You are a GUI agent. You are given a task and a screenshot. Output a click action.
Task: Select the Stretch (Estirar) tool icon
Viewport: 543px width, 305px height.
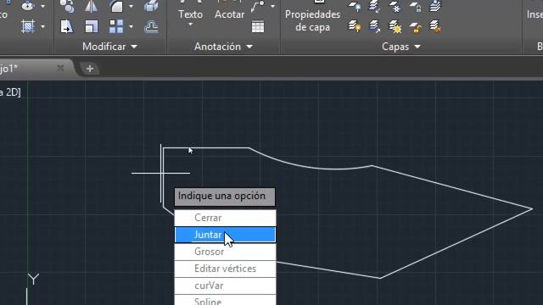(x=66, y=26)
